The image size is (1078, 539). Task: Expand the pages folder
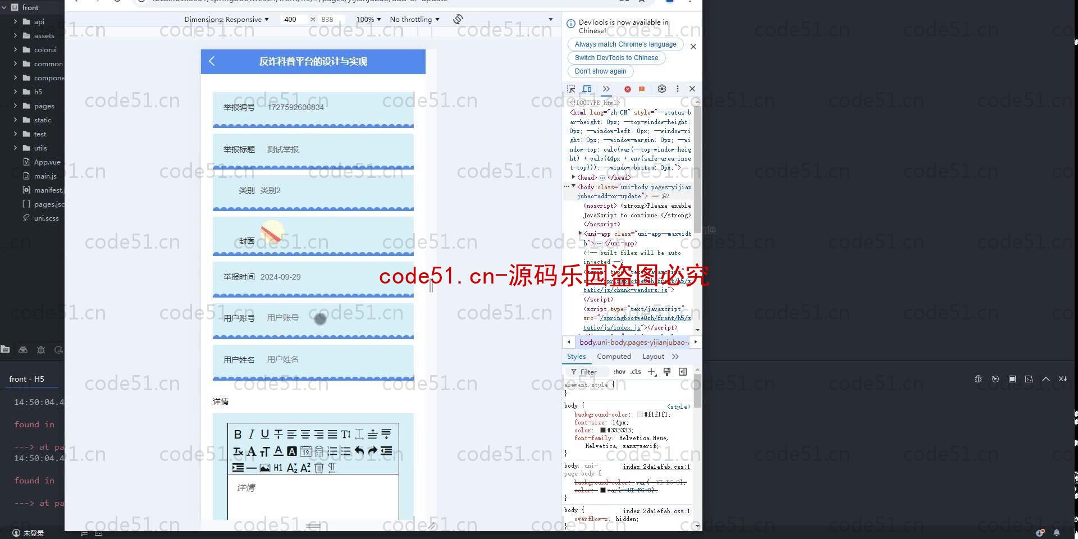pos(15,106)
